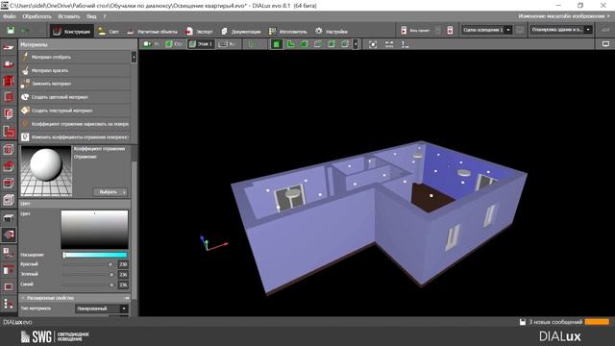Click the zoom to fit view icon

[372, 44]
